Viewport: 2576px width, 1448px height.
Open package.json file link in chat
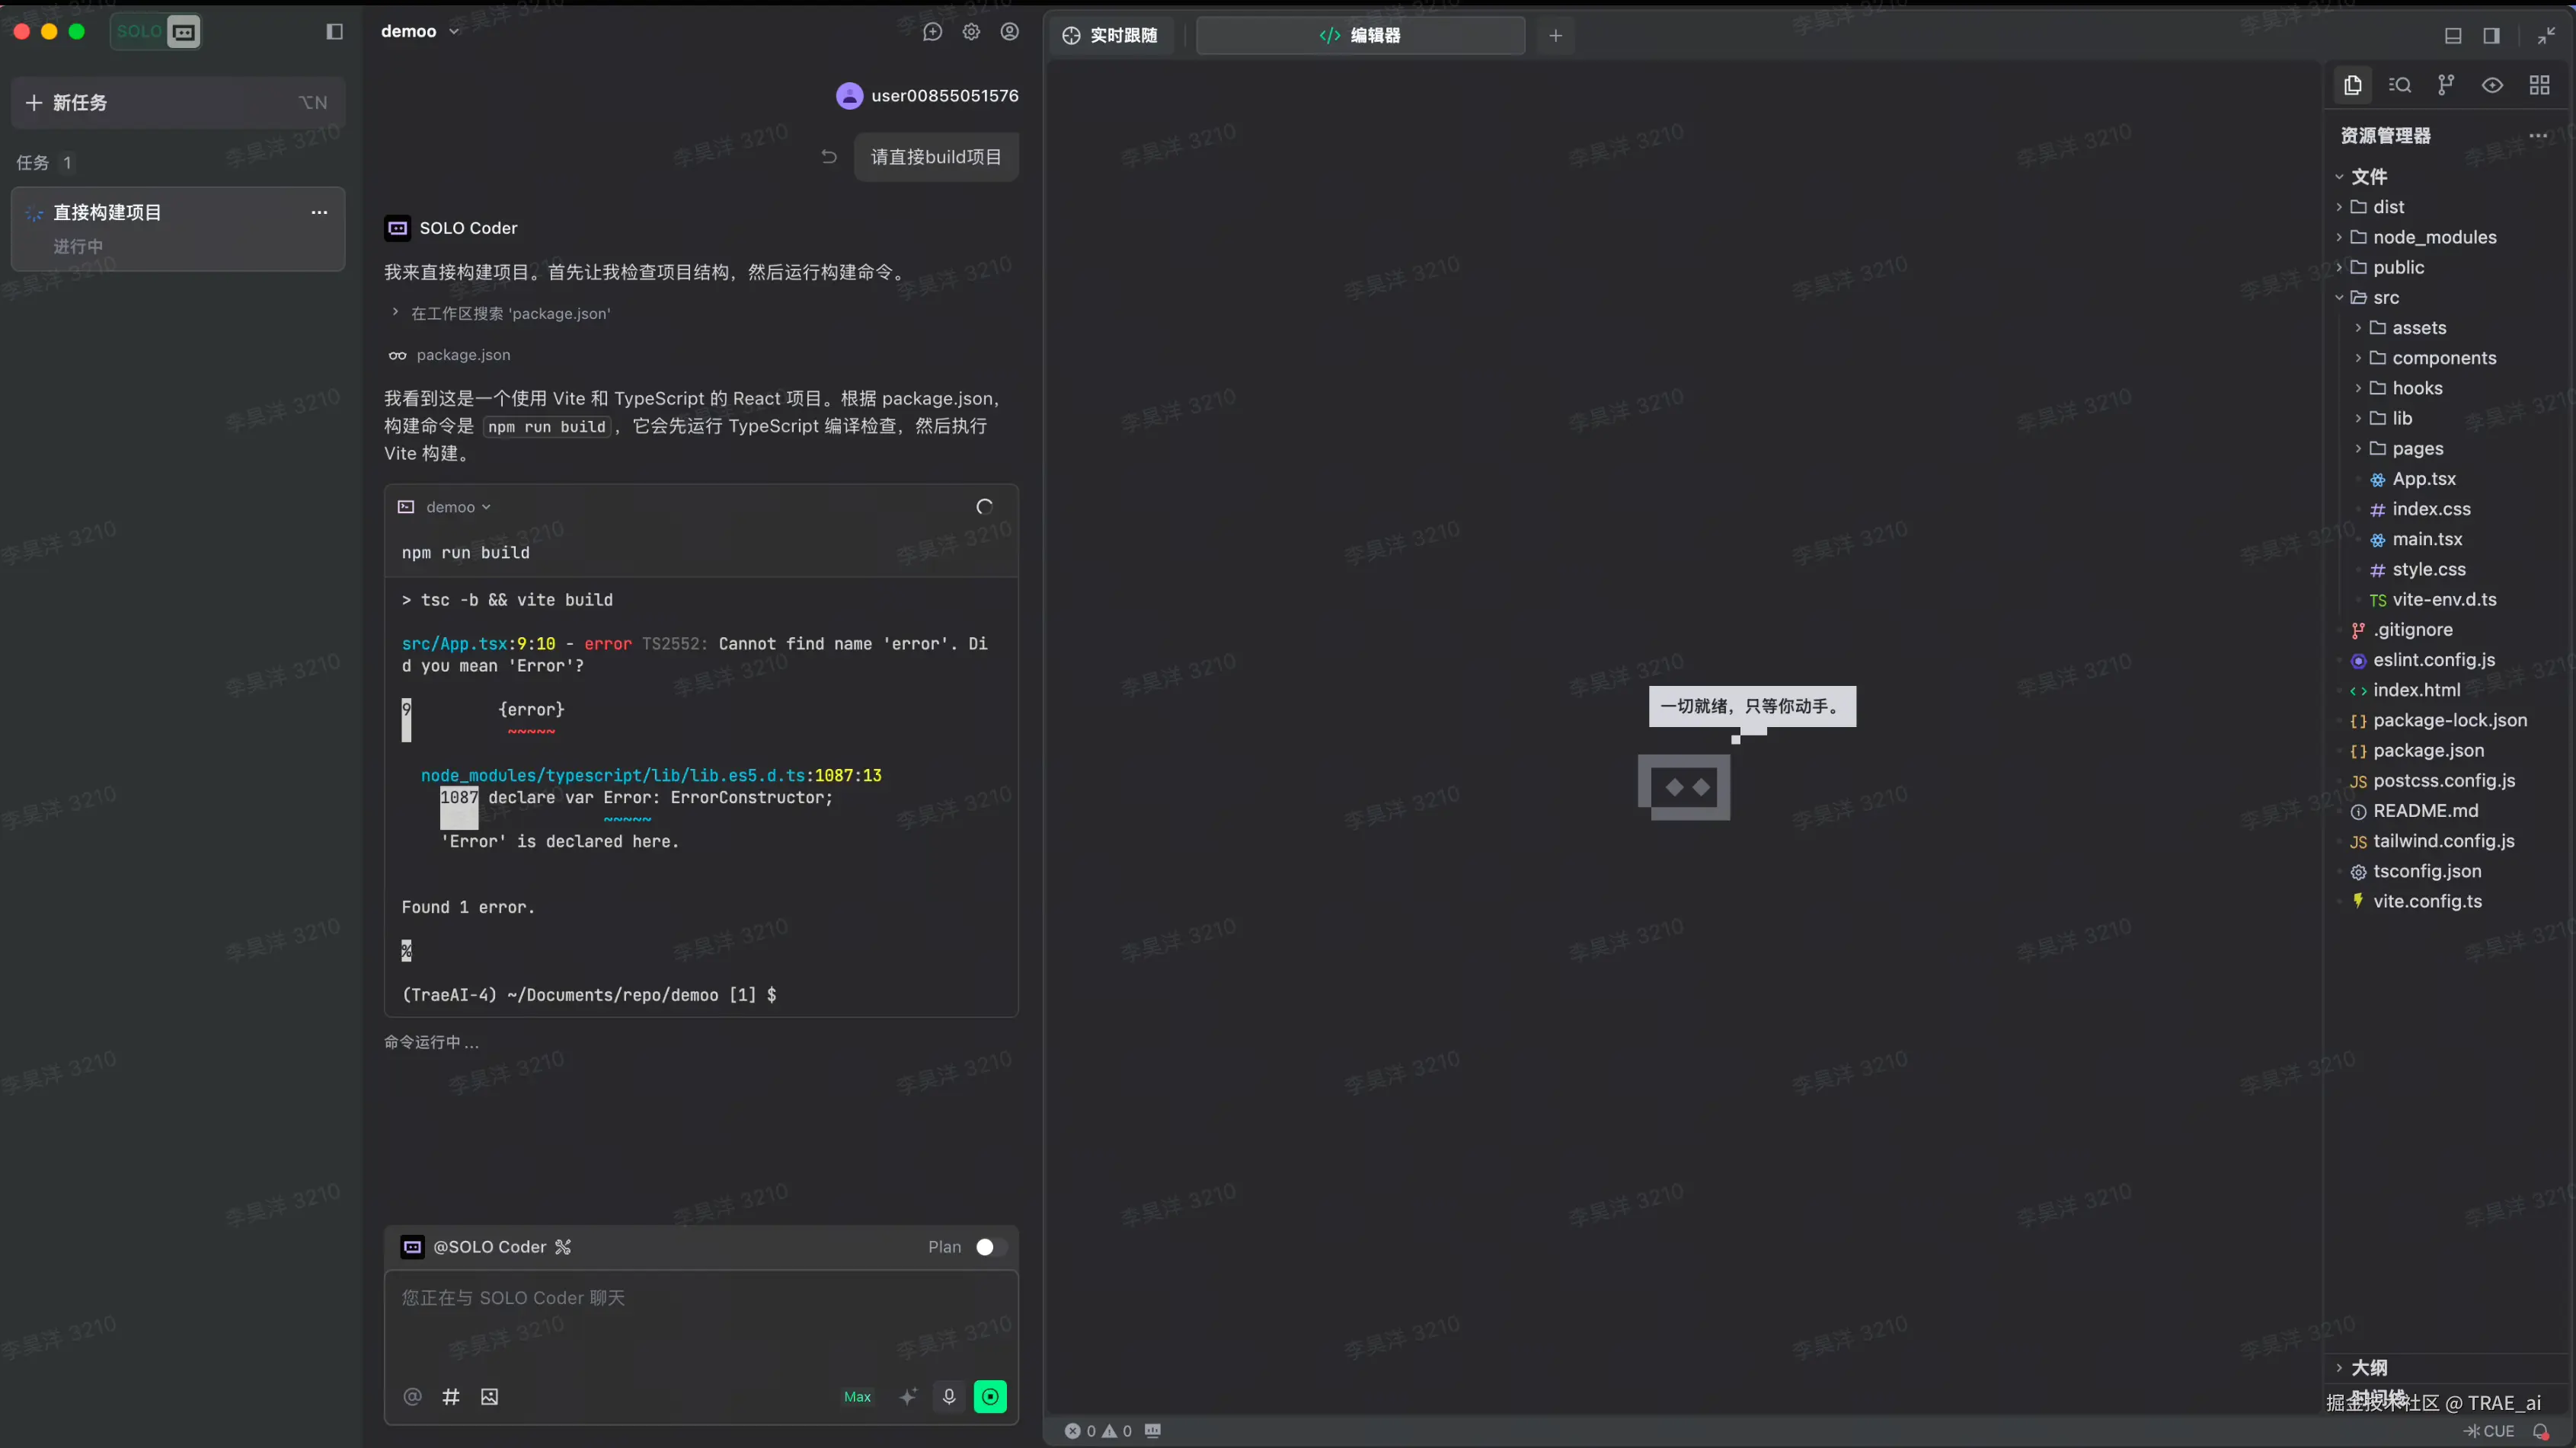pos(463,355)
